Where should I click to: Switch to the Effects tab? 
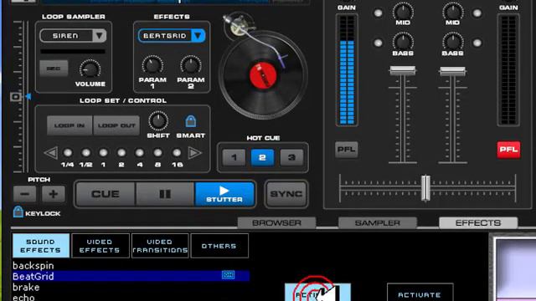point(478,223)
